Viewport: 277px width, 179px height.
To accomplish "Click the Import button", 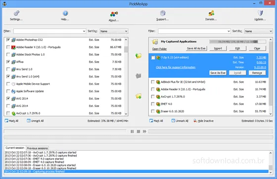I will pos(218,48).
